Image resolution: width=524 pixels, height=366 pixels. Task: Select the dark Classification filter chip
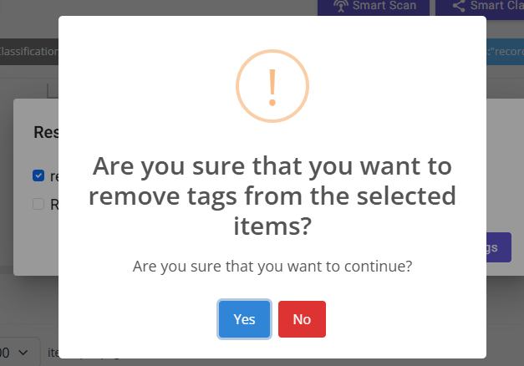(x=29, y=52)
